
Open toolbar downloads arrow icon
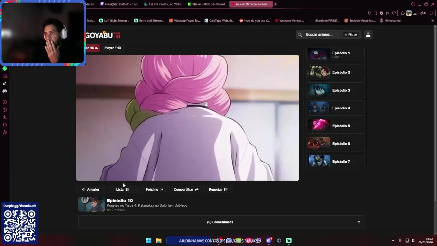pos(415,13)
